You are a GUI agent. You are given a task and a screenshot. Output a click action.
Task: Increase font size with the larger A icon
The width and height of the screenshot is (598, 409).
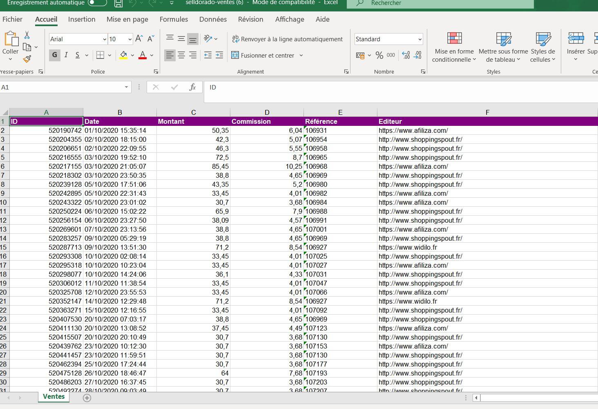(x=139, y=39)
